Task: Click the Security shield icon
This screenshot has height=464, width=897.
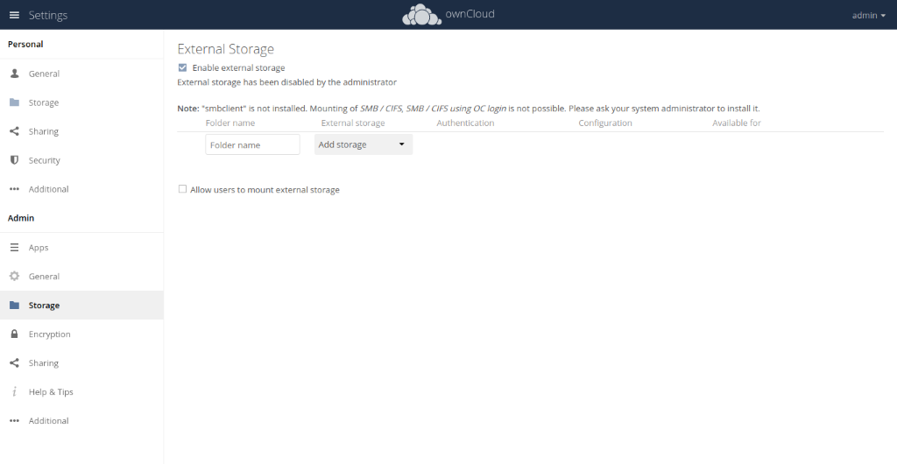Action: (x=14, y=160)
